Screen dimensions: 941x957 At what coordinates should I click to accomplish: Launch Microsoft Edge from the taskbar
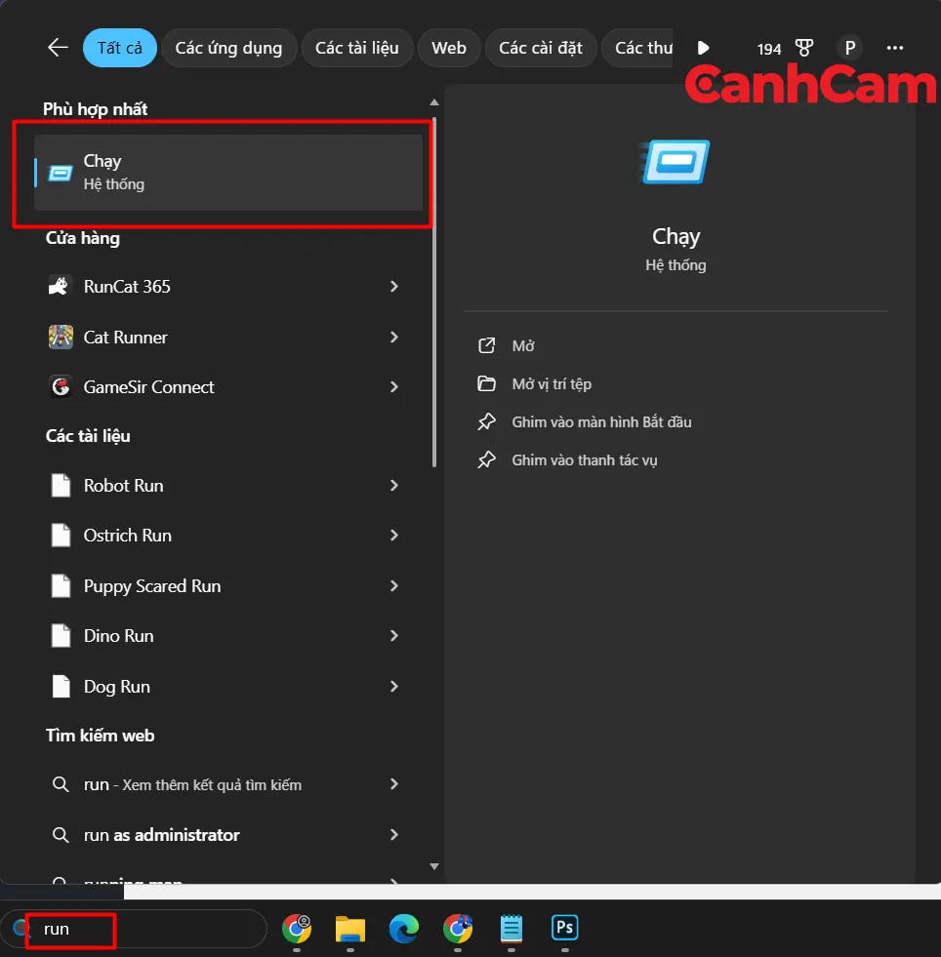click(404, 929)
